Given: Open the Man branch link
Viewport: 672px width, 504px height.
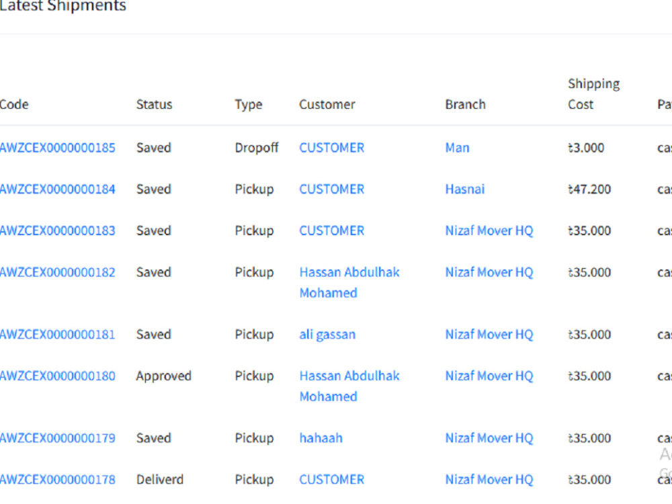Looking at the screenshot, I should point(457,148).
